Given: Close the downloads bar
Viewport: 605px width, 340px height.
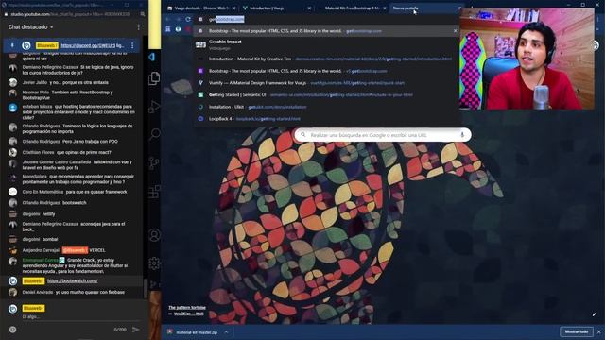Looking at the screenshot, I should point(599,331).
